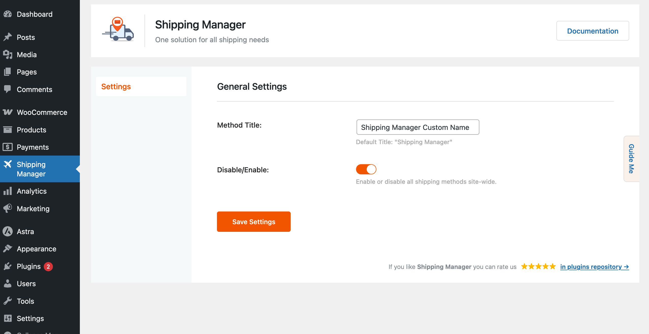Click the Analytics bar chart icon

[x=8, y=191]
